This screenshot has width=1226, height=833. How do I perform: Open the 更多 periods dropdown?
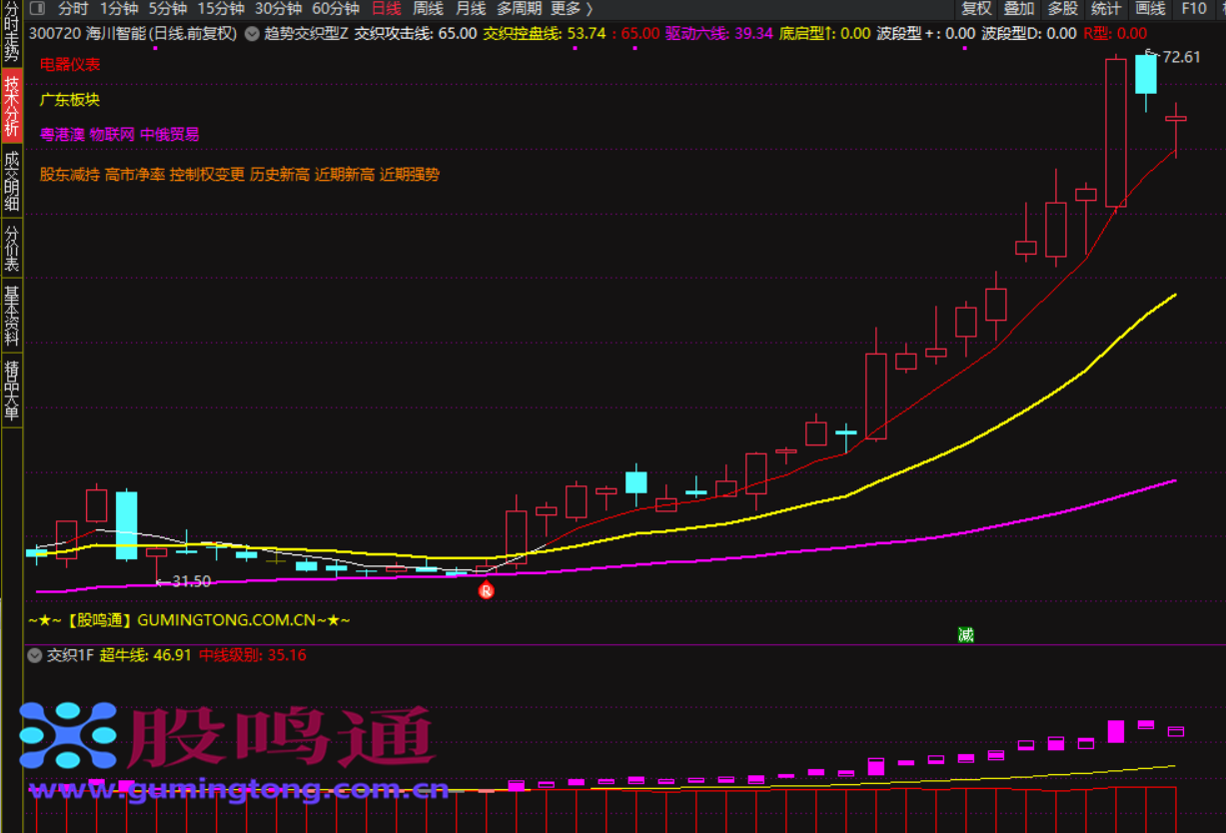click(571, 9)
